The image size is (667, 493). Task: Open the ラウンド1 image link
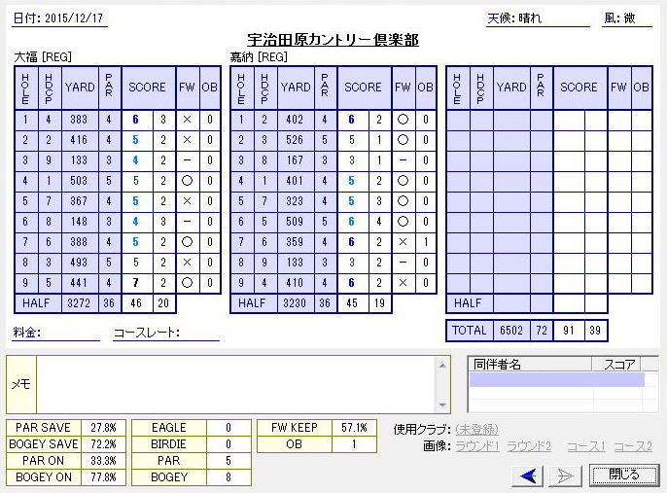pyautogui.click(x=478, y=446)
